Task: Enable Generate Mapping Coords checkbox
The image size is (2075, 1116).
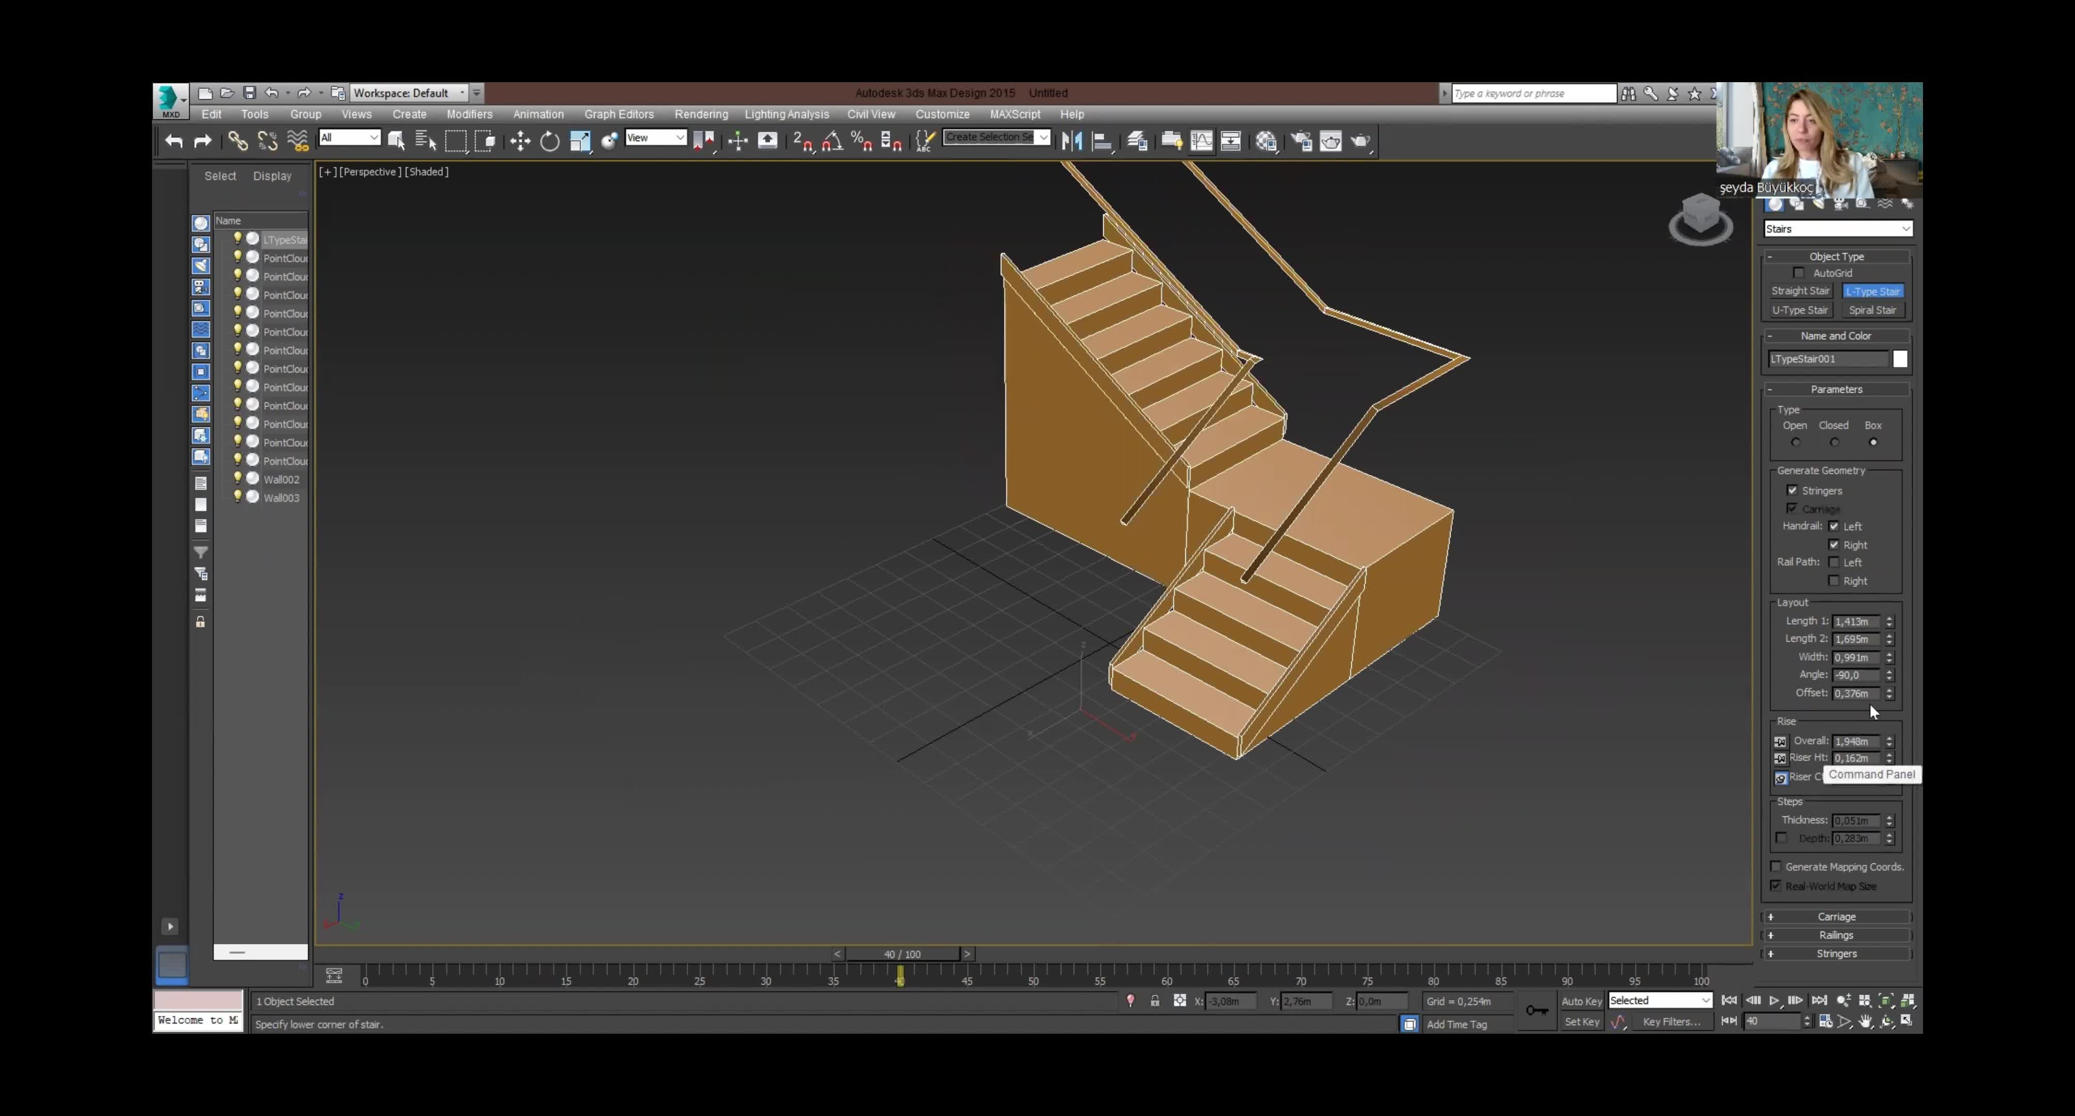Action: click(1775, 866)
